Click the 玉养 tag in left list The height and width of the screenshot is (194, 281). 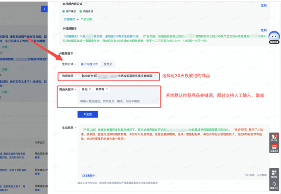5,70
